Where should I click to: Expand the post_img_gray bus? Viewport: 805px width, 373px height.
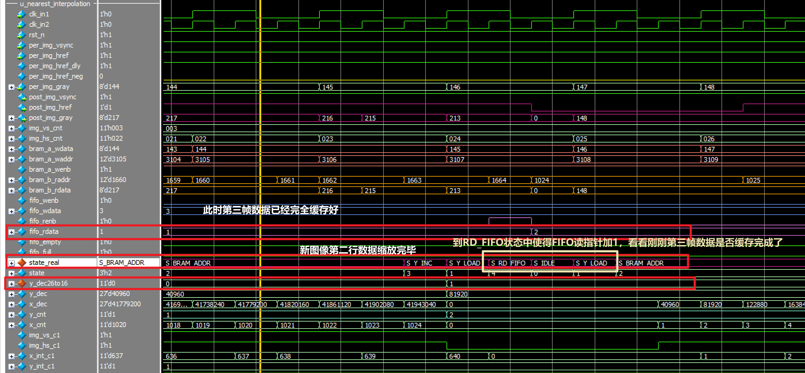pos(12,118)
